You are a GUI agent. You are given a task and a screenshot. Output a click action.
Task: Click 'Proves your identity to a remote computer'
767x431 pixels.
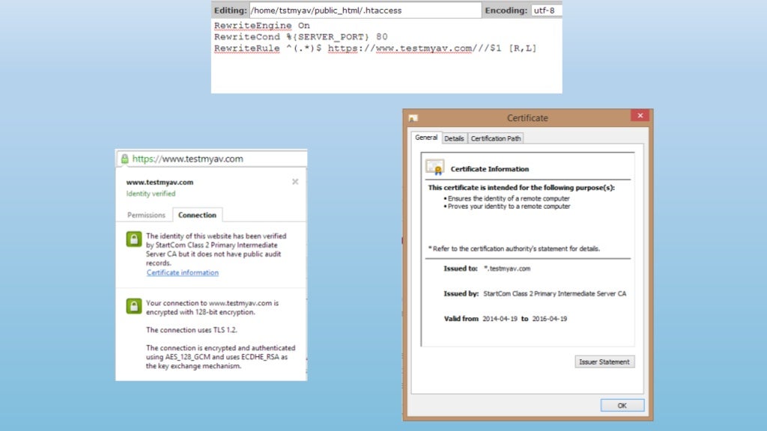click(509, 207)
